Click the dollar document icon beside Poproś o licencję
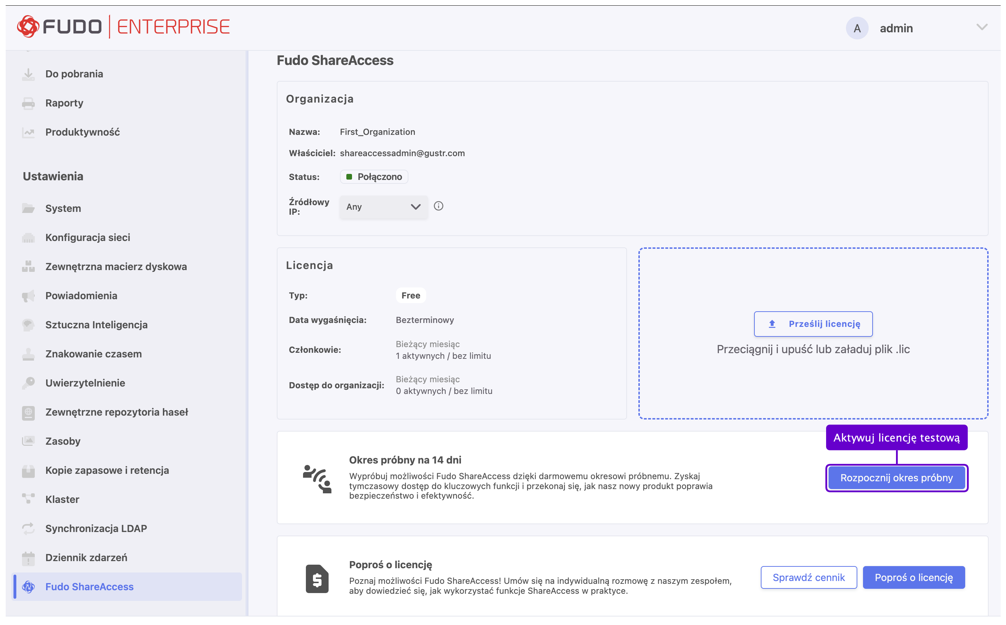Viewport: 1006px width, 625px height. (x=317, y=579)
